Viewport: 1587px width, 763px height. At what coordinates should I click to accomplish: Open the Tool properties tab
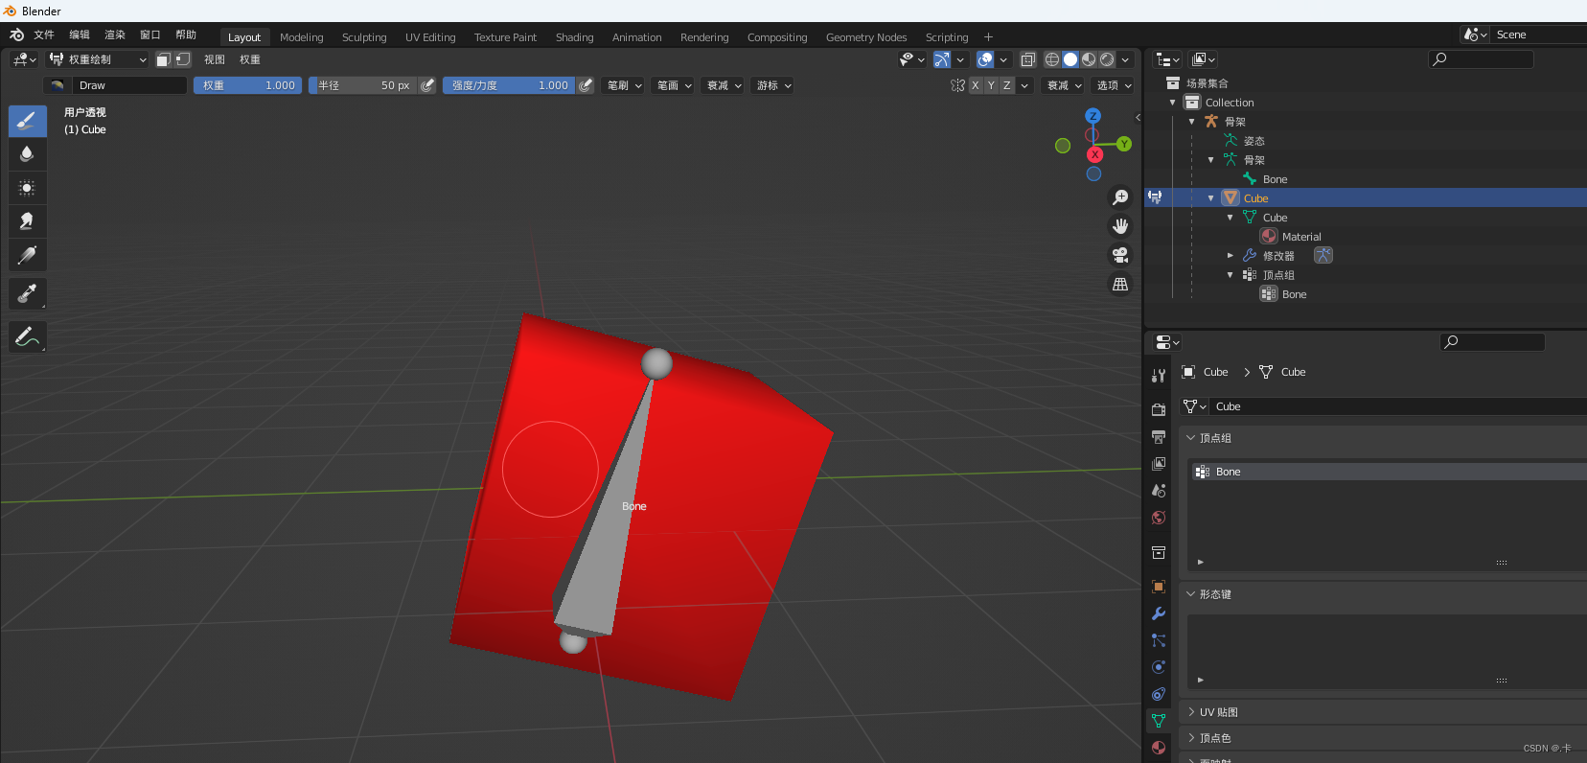coord(1159,376)
